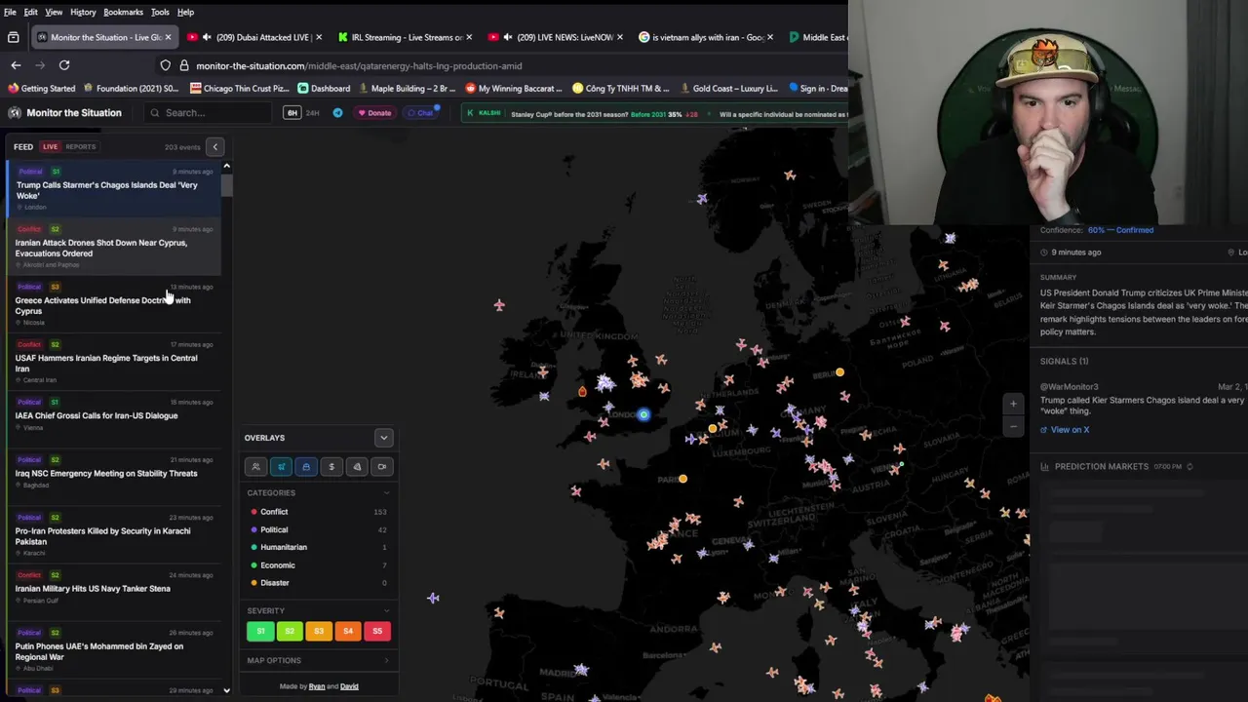Click the refresh icon beside Prediction Markets
Screen dimensions: 1248x702
pos(1189,467)
